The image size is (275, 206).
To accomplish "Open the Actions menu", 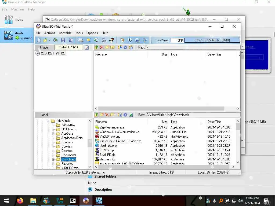I will pos(50,33).
